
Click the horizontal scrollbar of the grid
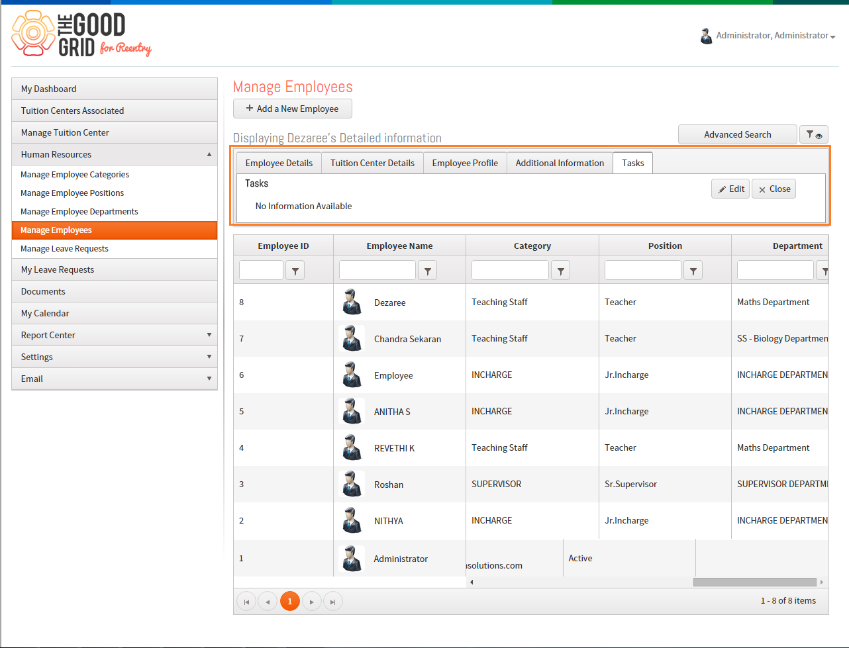coord(754,582)
